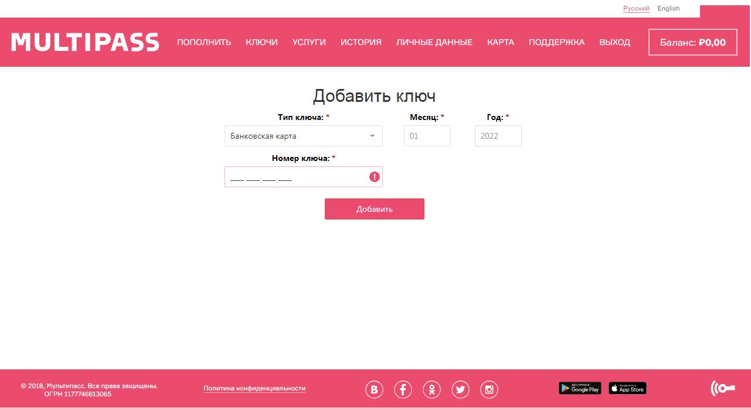The image size is (751, 408).
Task: Open the Facebook icon in footer
Action: [403, 389]
